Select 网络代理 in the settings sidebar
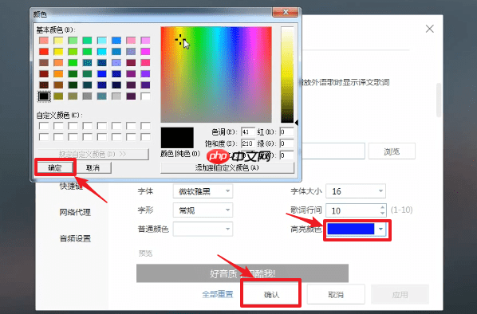 pyautogui.click(x=75, y=212)
